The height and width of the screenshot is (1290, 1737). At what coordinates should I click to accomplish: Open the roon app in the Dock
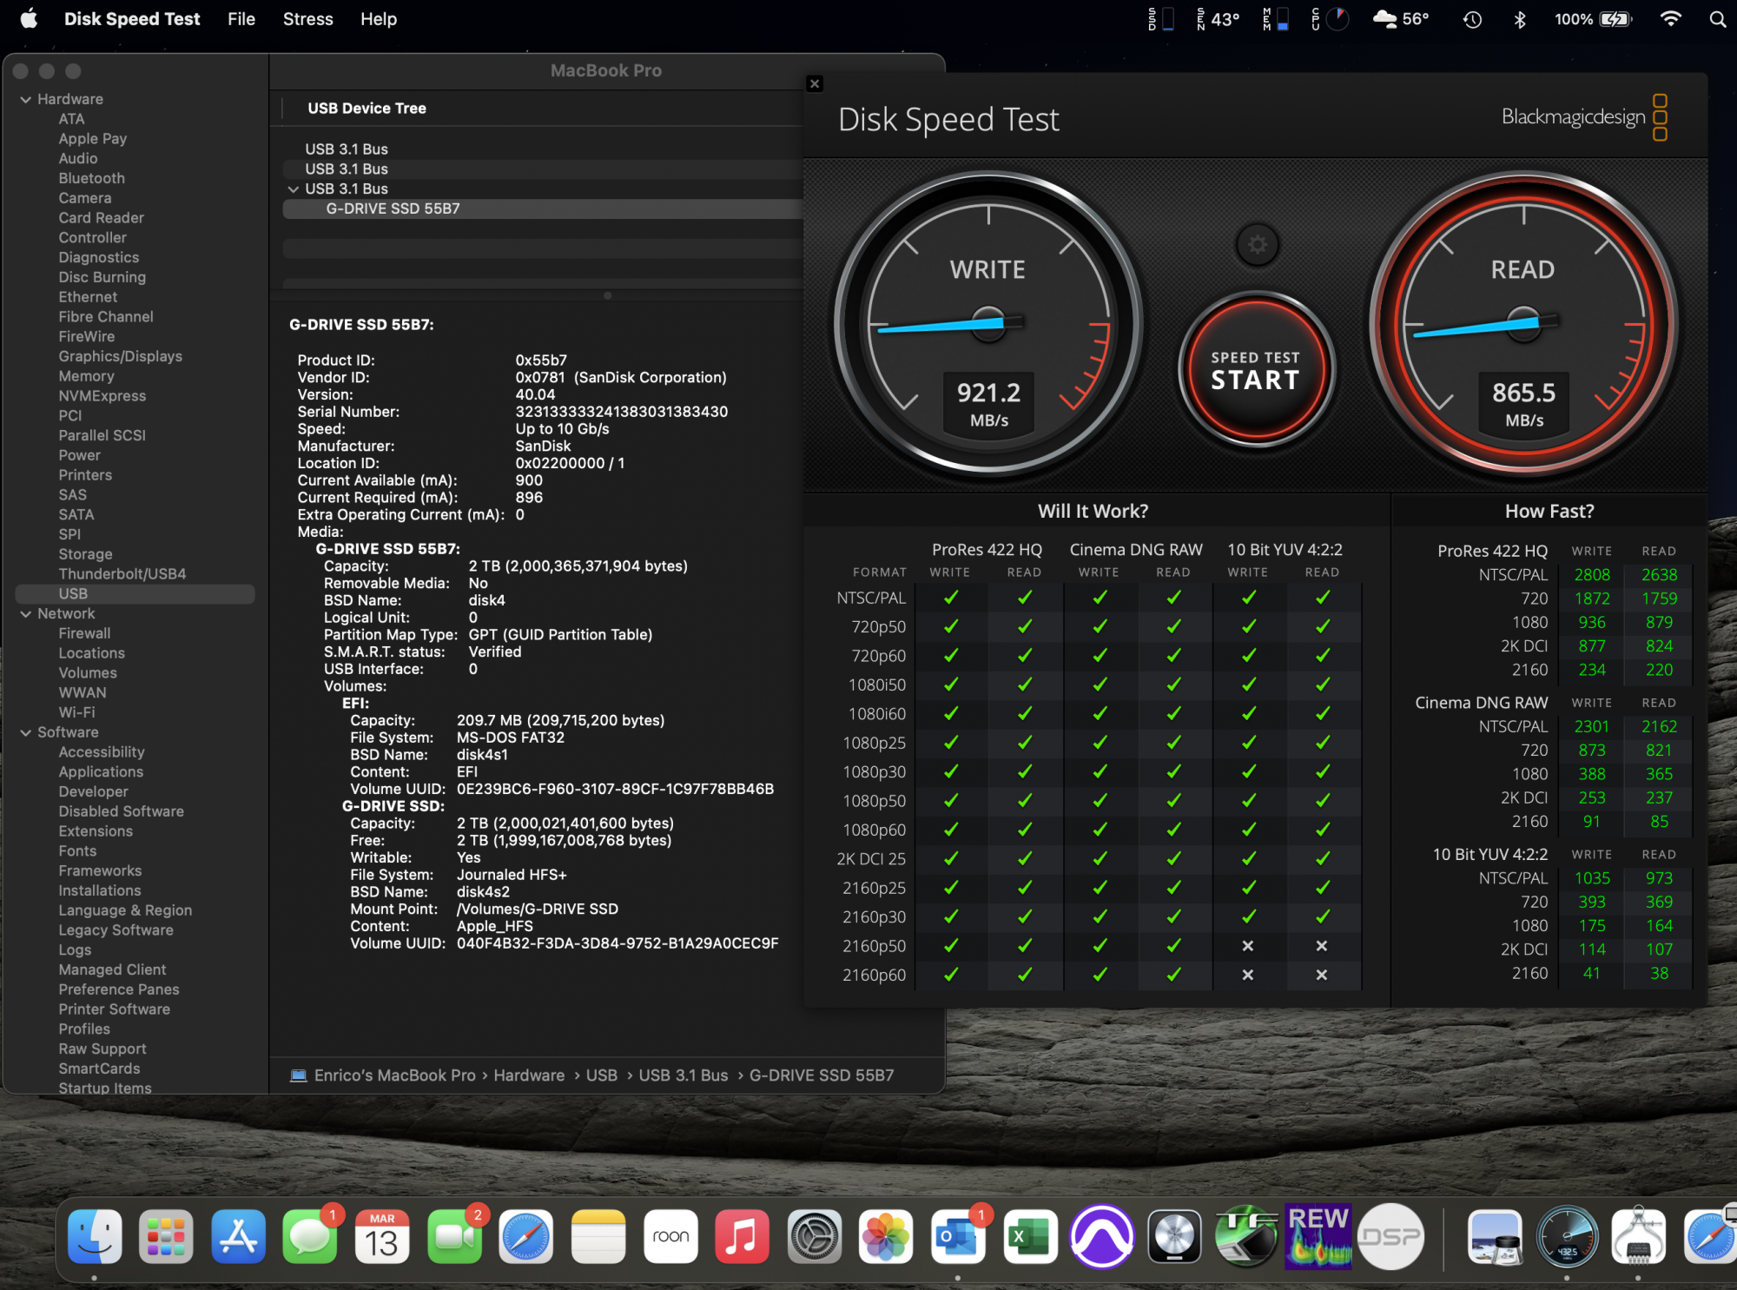670,1236
